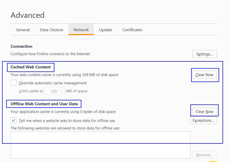
Task: Clear cached web content now
Action: point(204,75)
